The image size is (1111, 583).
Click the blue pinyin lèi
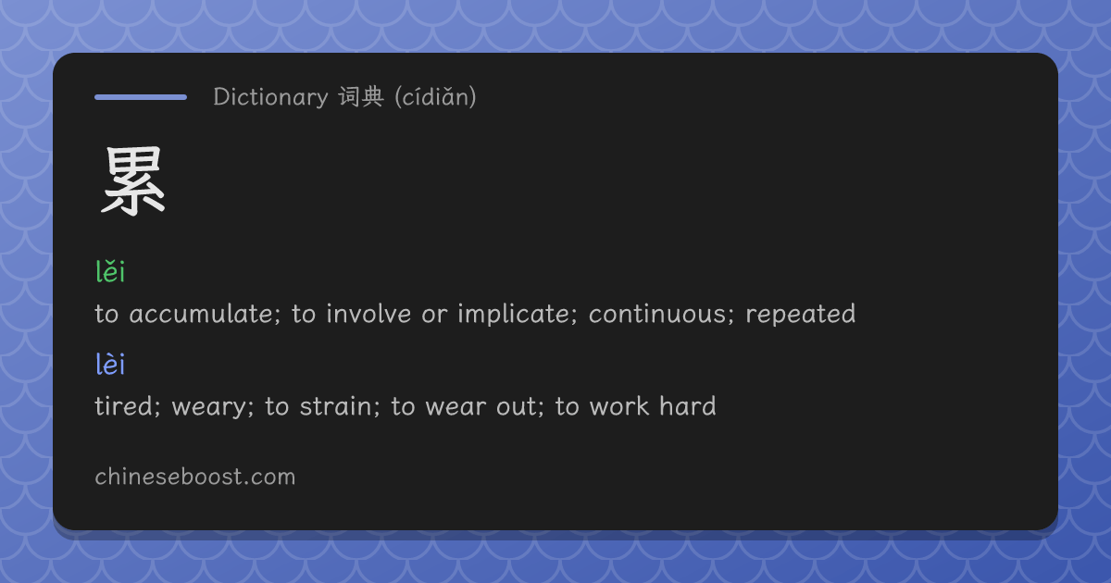coord(109,365)
